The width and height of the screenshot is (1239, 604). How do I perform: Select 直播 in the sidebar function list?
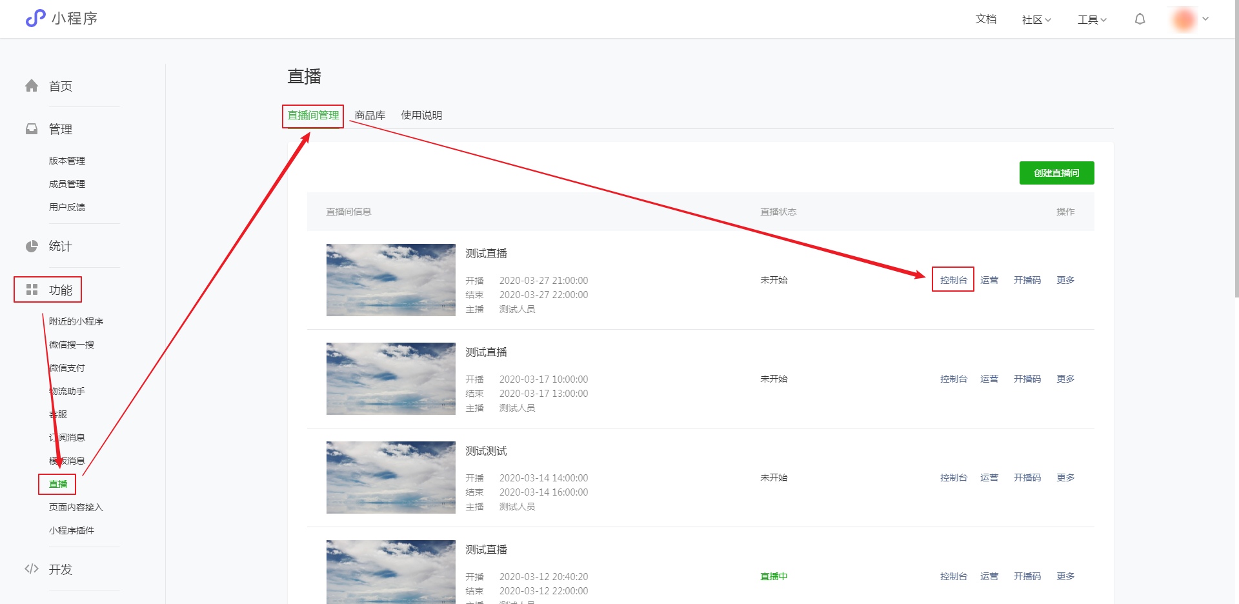click(58, 484)
